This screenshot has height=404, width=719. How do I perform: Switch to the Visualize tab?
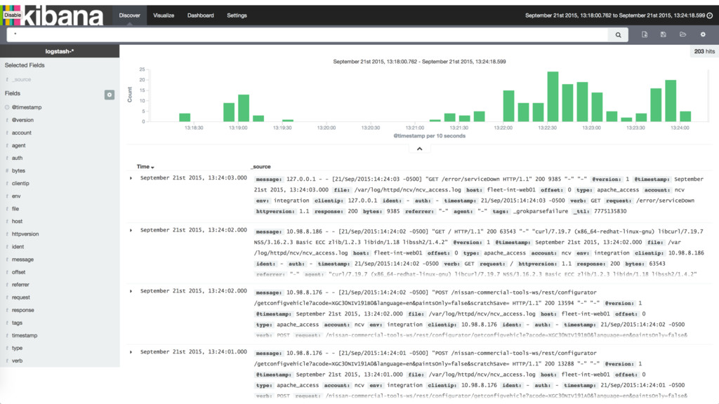click(164, 15)
